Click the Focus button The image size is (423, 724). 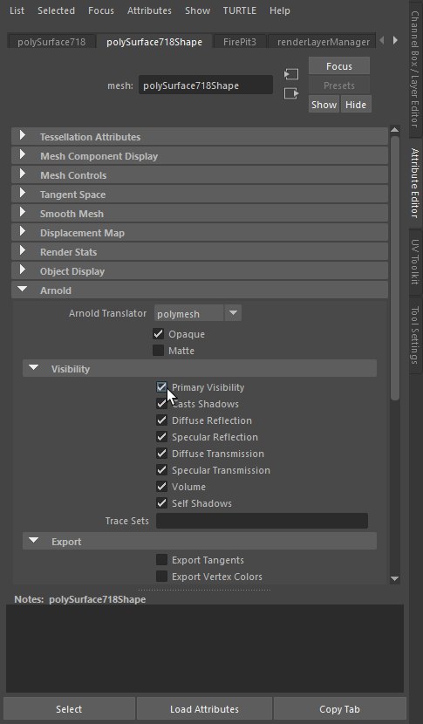click(x=339, y=66)
